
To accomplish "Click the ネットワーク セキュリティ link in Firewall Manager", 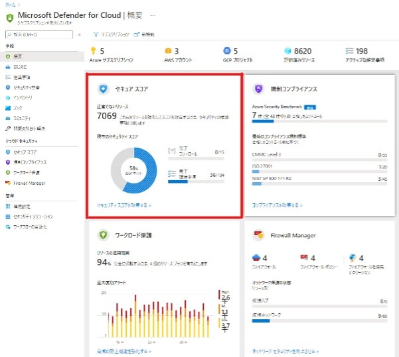I will 285,352.
